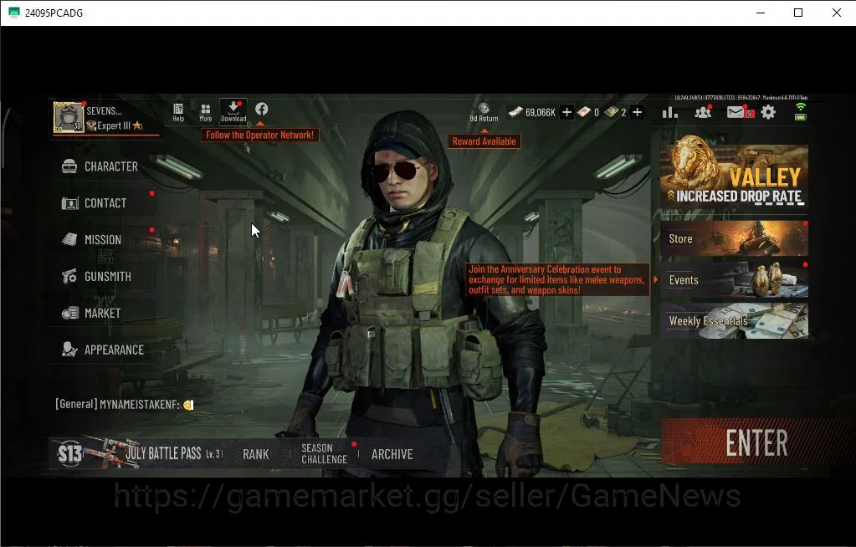
Task: Open the statistics bar chart icon
Action: click(670, 112)
